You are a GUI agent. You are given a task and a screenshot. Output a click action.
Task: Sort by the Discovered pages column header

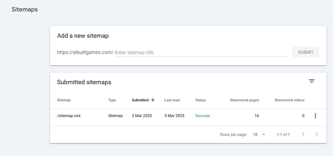244,100
